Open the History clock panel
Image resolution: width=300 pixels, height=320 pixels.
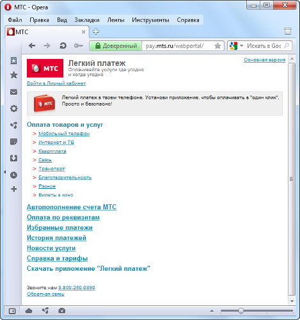[14, 175]
